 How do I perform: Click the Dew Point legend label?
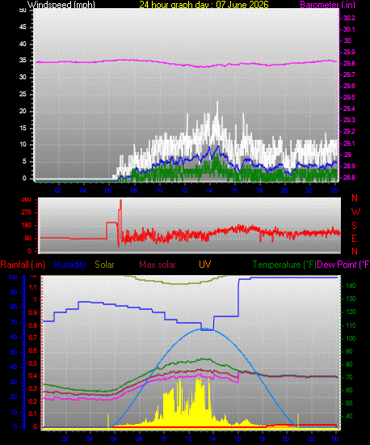coord(343,265)
